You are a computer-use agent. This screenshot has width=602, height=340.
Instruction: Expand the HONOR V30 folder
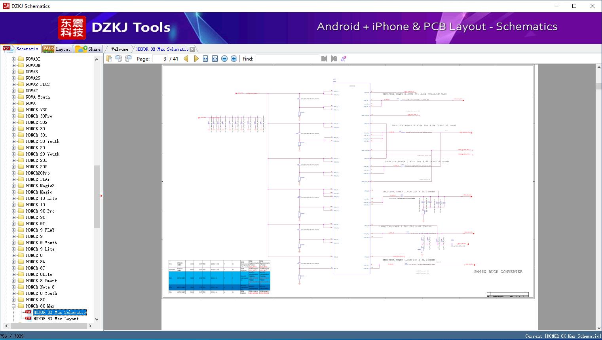pos(14,110)
